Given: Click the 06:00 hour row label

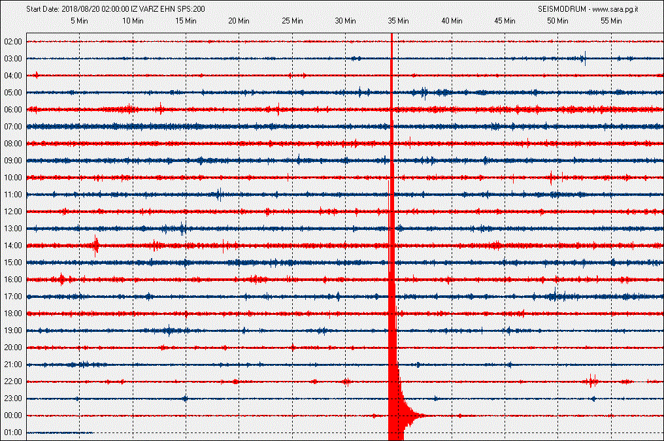Looking at the screenshot, I should (x=13, y=110).
